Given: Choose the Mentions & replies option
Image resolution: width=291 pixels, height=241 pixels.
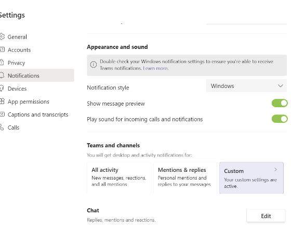Looking at the screenshot, I should [185, 178].
